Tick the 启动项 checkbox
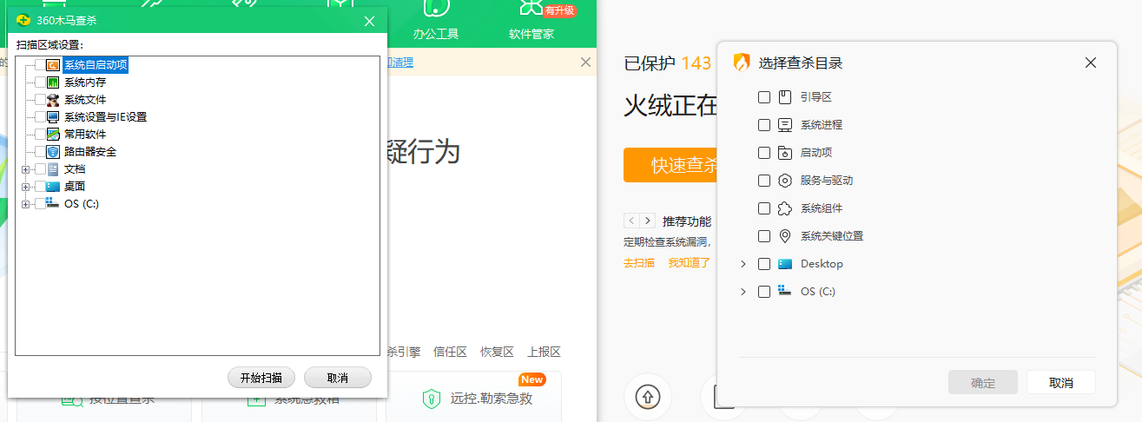Screen dimensions: 1142x422 [x=764, y=153]
